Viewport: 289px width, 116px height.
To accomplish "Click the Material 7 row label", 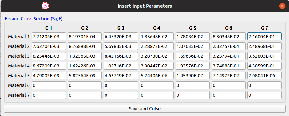I will click(x=19, y=95).
